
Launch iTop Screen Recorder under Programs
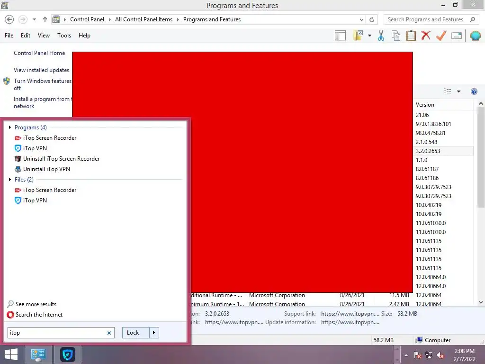tap(49, 138)
